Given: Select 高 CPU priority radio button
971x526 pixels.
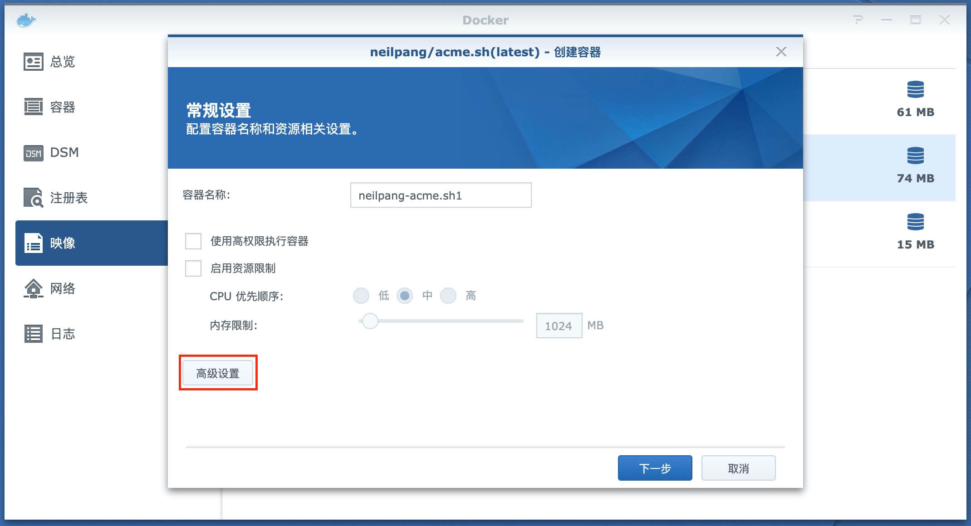Looking at the screenshot, I should (x=448, y=296).
